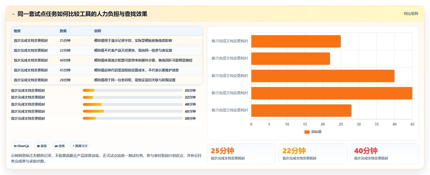Click the 45分钟 value beside its progress bar
The height and width of the screenshot is (175, 430).
click(190, 111)
